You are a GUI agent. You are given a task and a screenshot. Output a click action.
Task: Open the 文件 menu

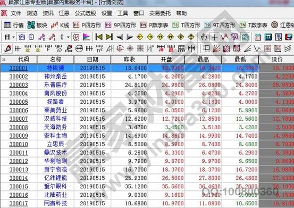click(x=16, y=13)
